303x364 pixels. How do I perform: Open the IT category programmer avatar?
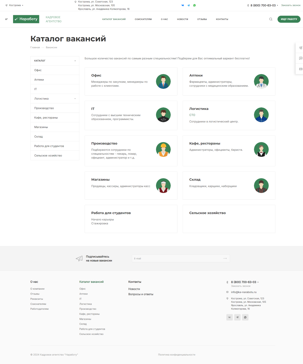[x=163, y=115]
